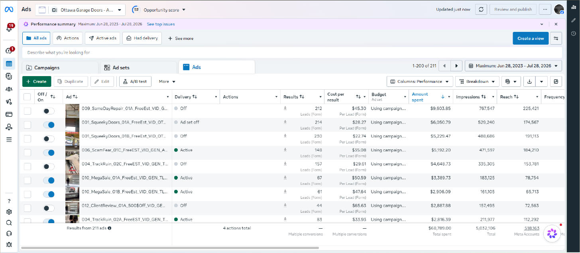Image resolution: width=580 pixels, height=253 pixels.
Task: Open the view filter settings icon
Action: coord(556,38)
